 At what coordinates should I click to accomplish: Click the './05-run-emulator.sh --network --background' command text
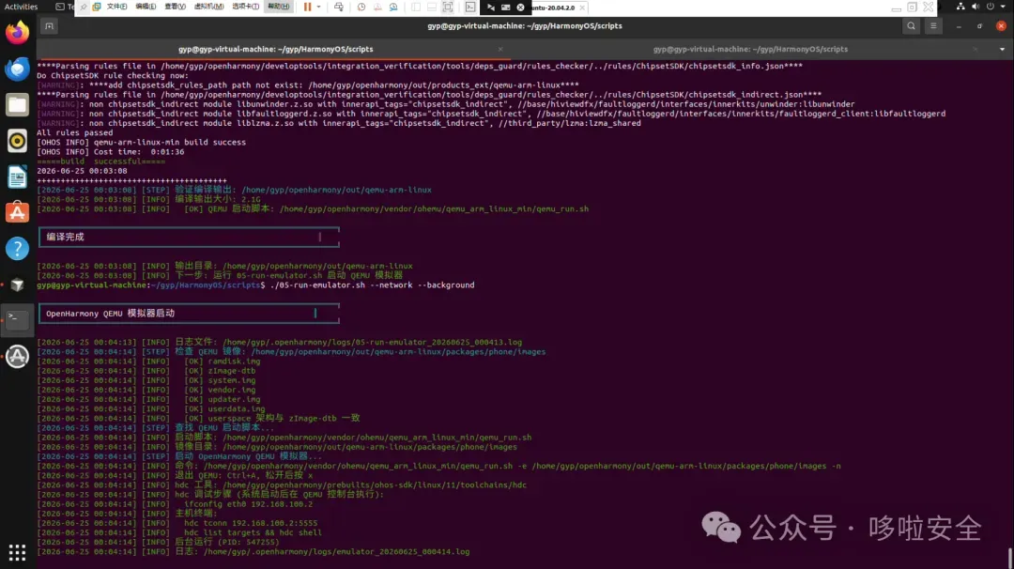pos(372,285)
